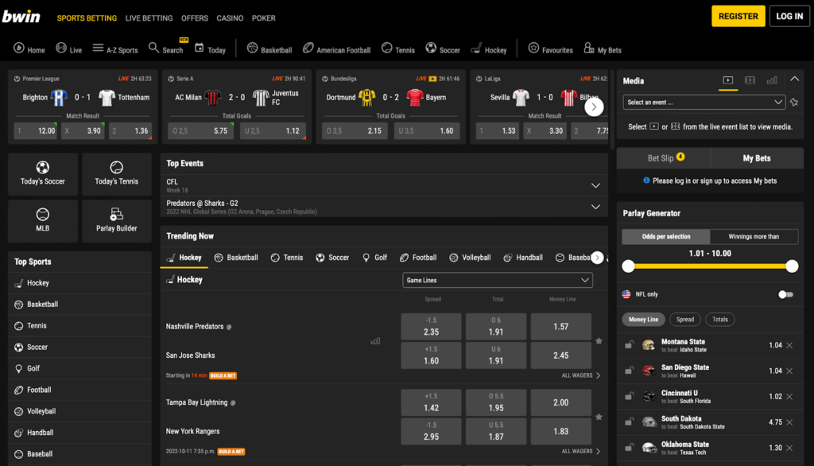Open My Bets icon in navigation bar
The height and width of the screenshot is (466, 814).
(589, 48)
